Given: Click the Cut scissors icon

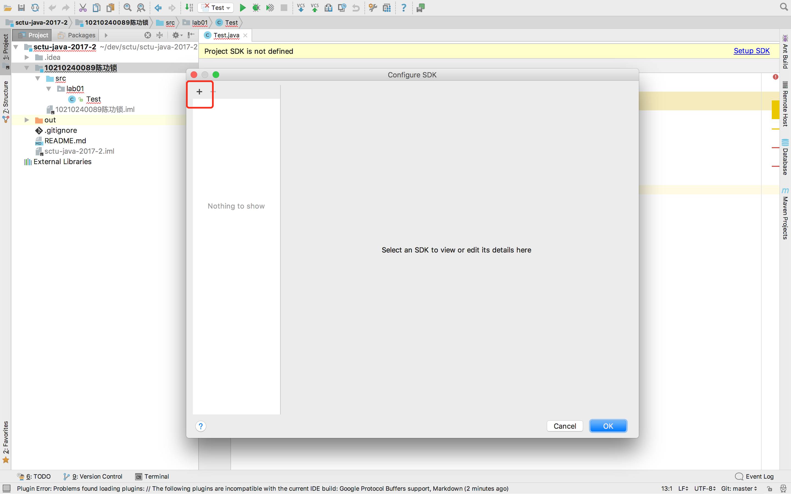Looking at the screenshot, I should click(x=83, y=7).
